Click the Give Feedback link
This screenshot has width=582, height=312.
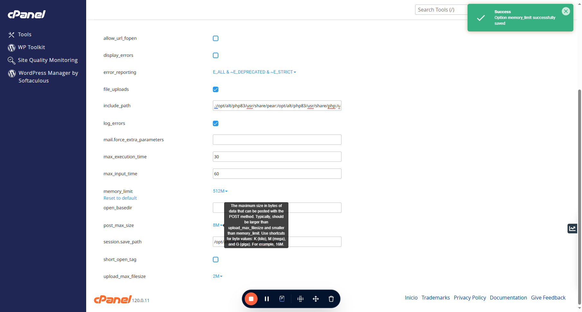(548, 298)
